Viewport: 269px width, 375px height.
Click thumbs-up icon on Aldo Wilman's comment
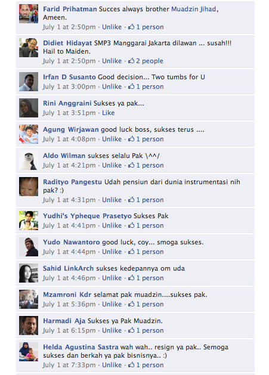pos(131,165)
